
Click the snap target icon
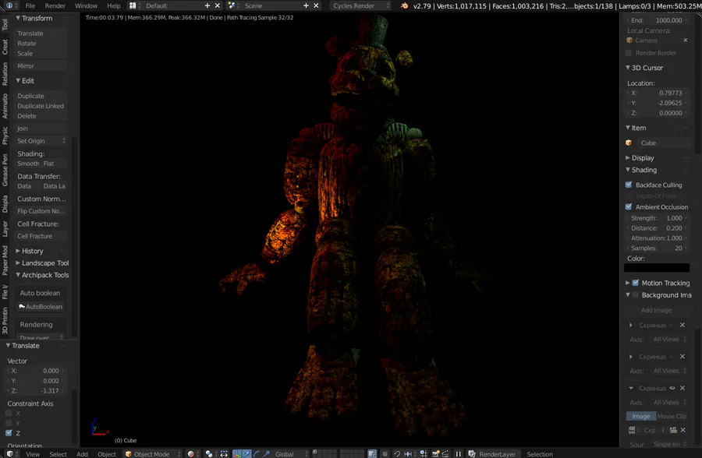tap(423, 454)
